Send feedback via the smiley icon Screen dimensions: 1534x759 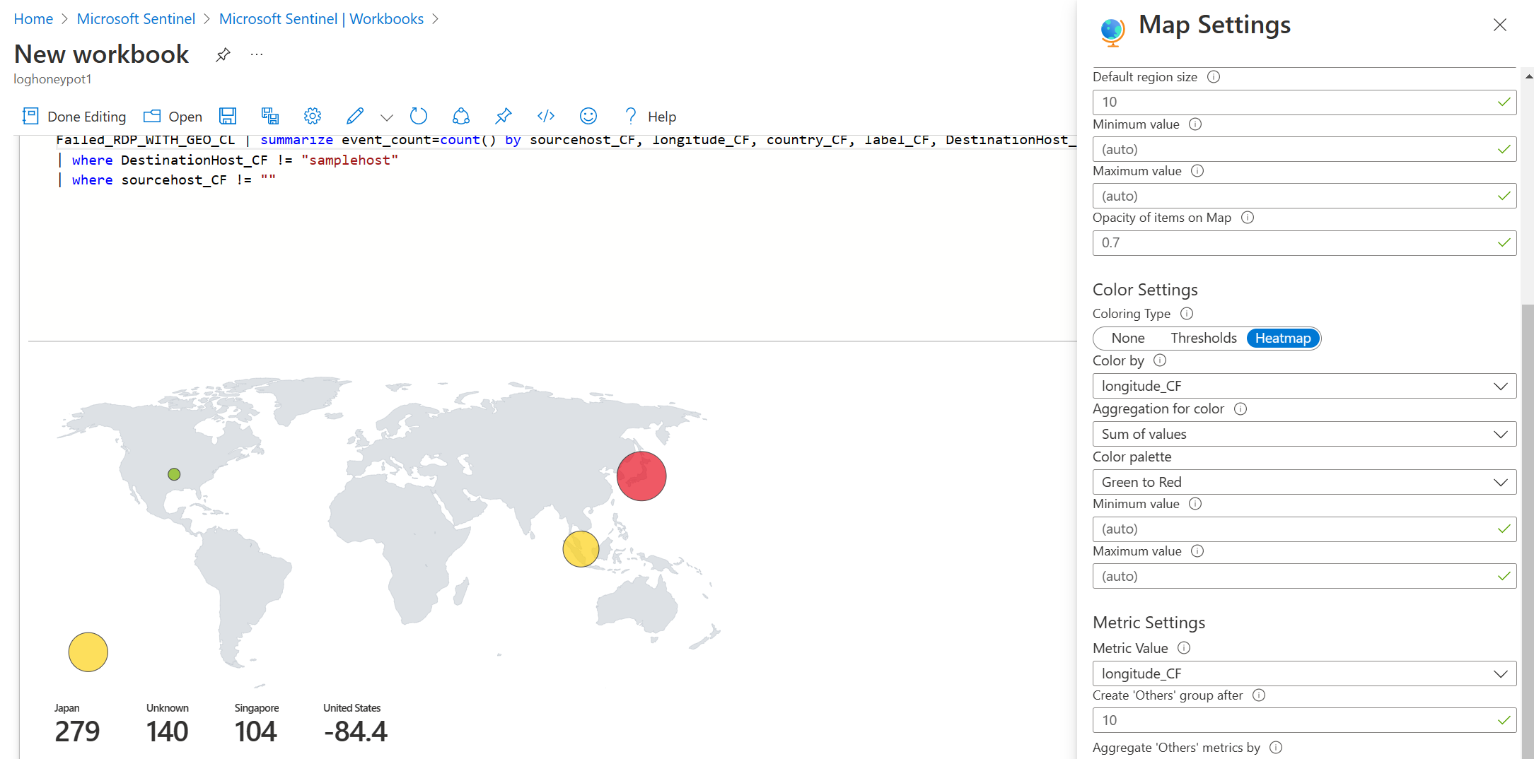pyautogui.click(x=588, y=116)
